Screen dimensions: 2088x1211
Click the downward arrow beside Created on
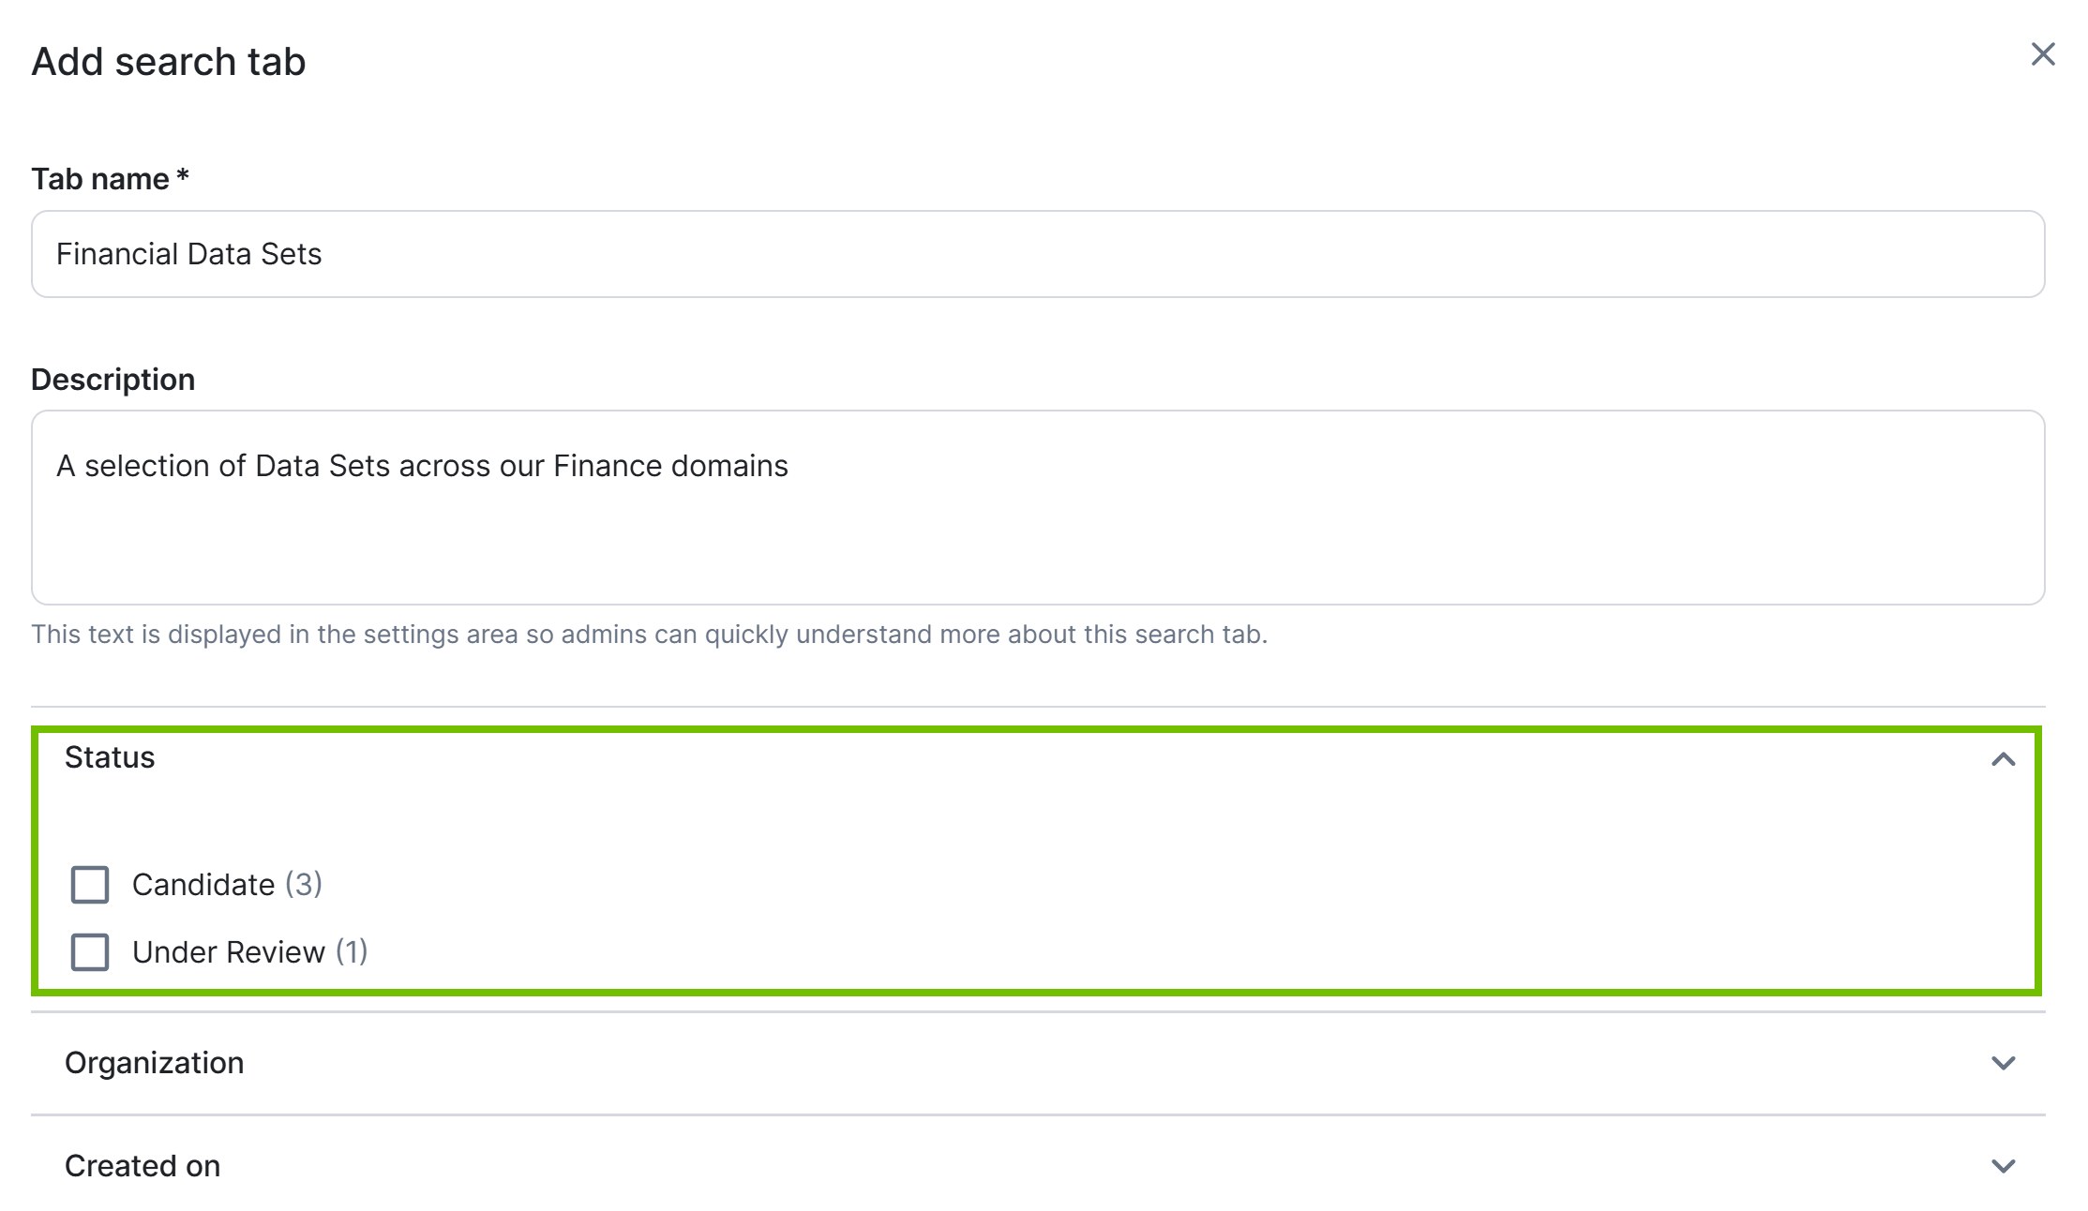(x=2004, y=1166)
